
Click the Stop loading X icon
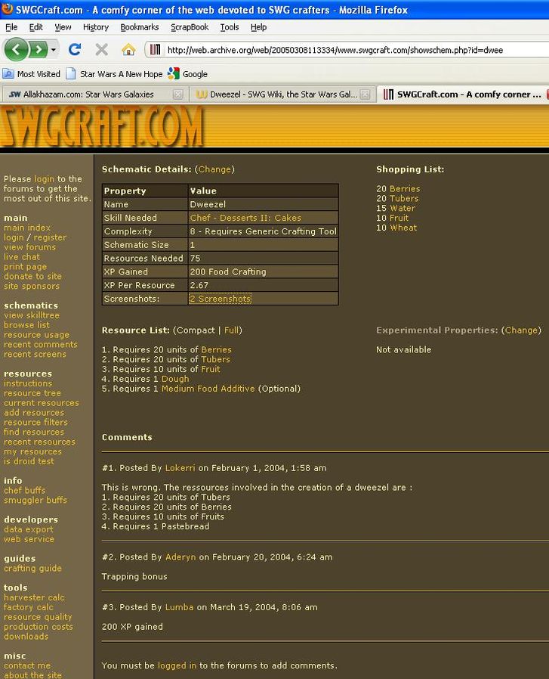click(101, 50)
